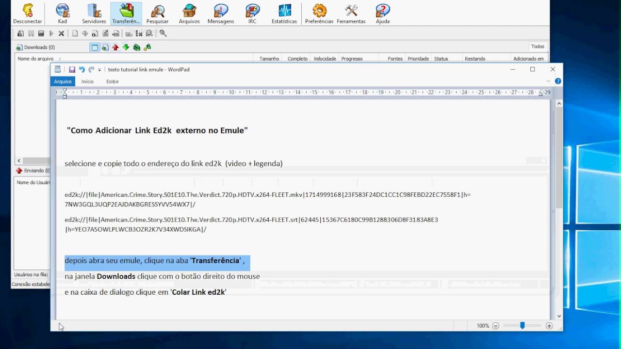Click the Completo column header in eMule

pos(297,59)
